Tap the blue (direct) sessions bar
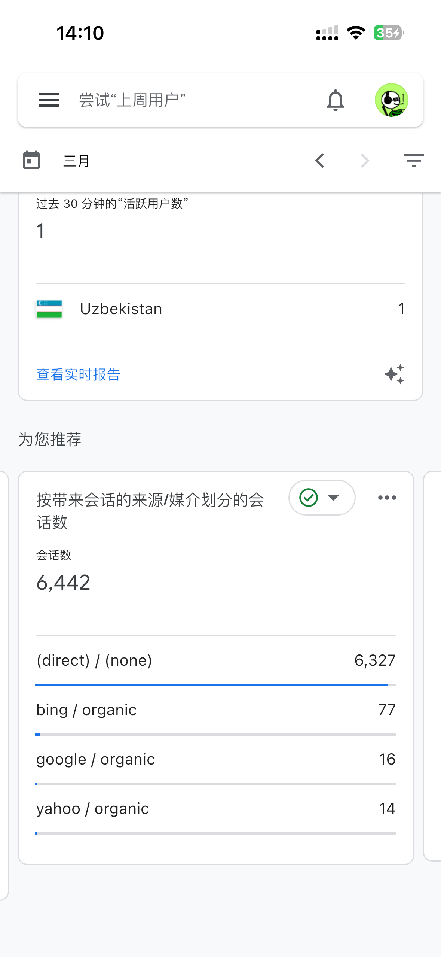The image size is (441, 957). 211,685
